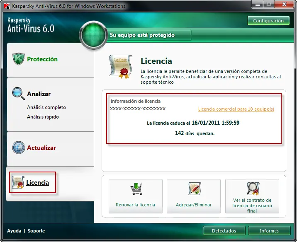Click the Licencia certificate icon in sidebar

[x=18, y=182]
